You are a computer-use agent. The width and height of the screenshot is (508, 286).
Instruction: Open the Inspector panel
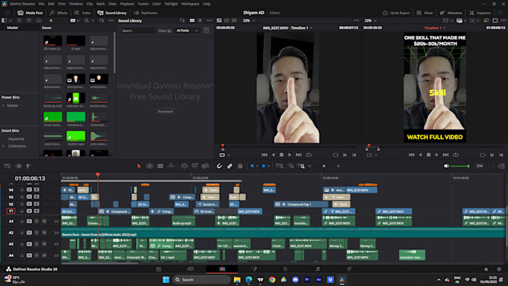coord(480,13)
